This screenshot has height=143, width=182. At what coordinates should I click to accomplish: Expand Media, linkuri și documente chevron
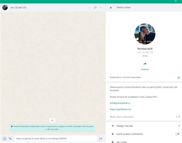click(x=179, y=117)
